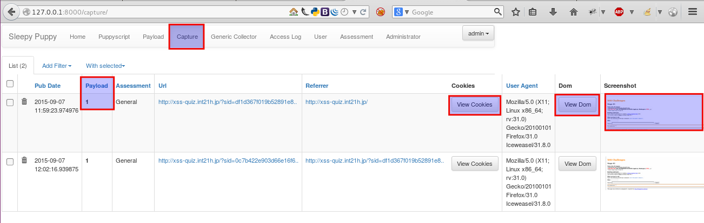Switch to the Access Log page

(285, 37)
